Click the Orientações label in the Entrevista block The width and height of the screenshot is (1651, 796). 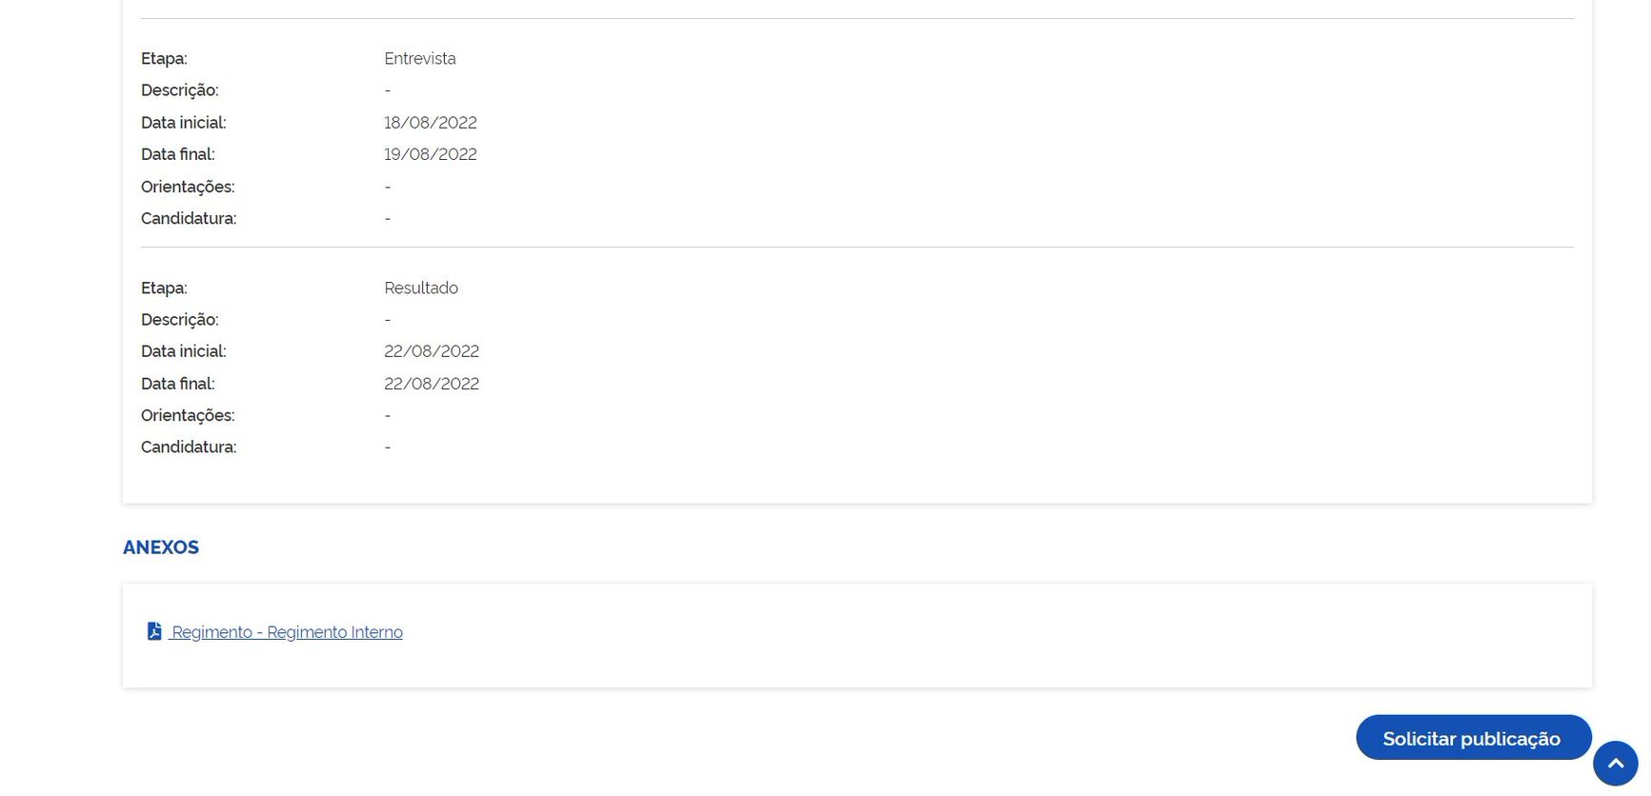coord(188,187)
